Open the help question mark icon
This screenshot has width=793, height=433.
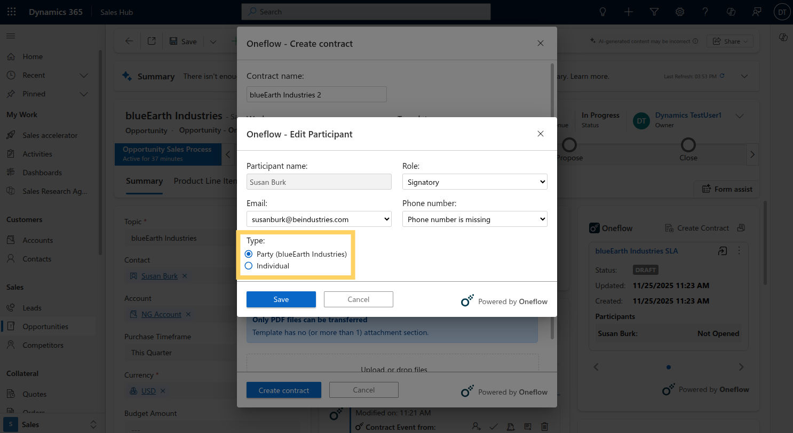coord(705,12)
